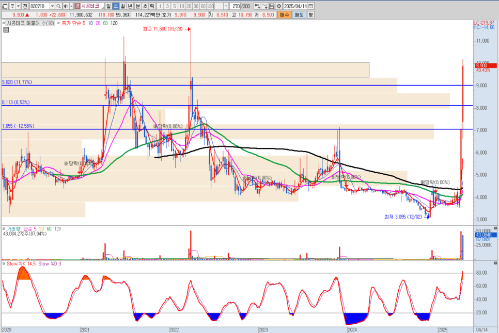Click the corner button of the volume pane
The height and width of the screenshot is (333, 499).
495,228
